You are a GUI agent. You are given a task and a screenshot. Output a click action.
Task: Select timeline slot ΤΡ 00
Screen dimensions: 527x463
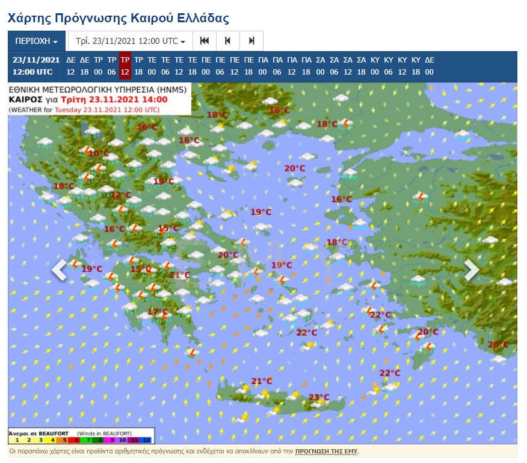point(98,66)
